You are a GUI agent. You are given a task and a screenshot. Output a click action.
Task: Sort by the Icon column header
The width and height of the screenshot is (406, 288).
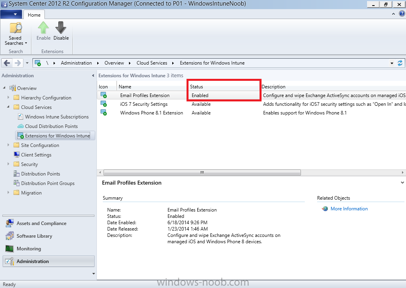point(107,87)
